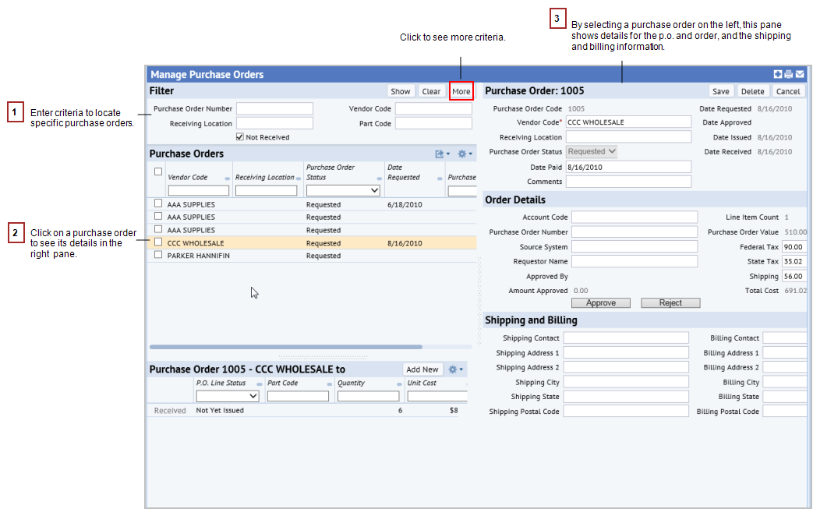This screenshot has width=813, height=509.
Task: Open the Purchase Order Status Requested dropdown
Action: (x=591, y=151)
